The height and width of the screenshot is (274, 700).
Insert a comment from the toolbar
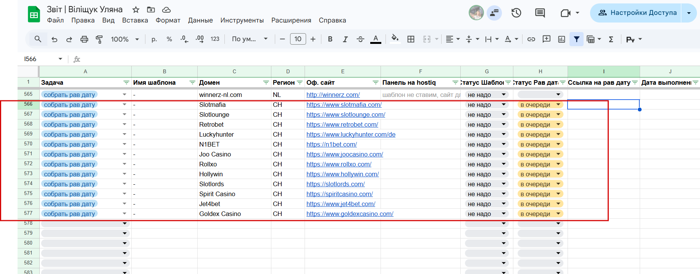pos(547,39)
